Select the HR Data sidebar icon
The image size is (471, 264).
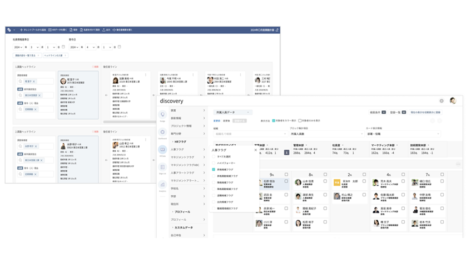pos(162,150)
